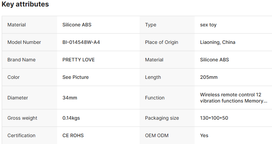Select the Certification label cell

pyautogui.click(x=21, y=135)
